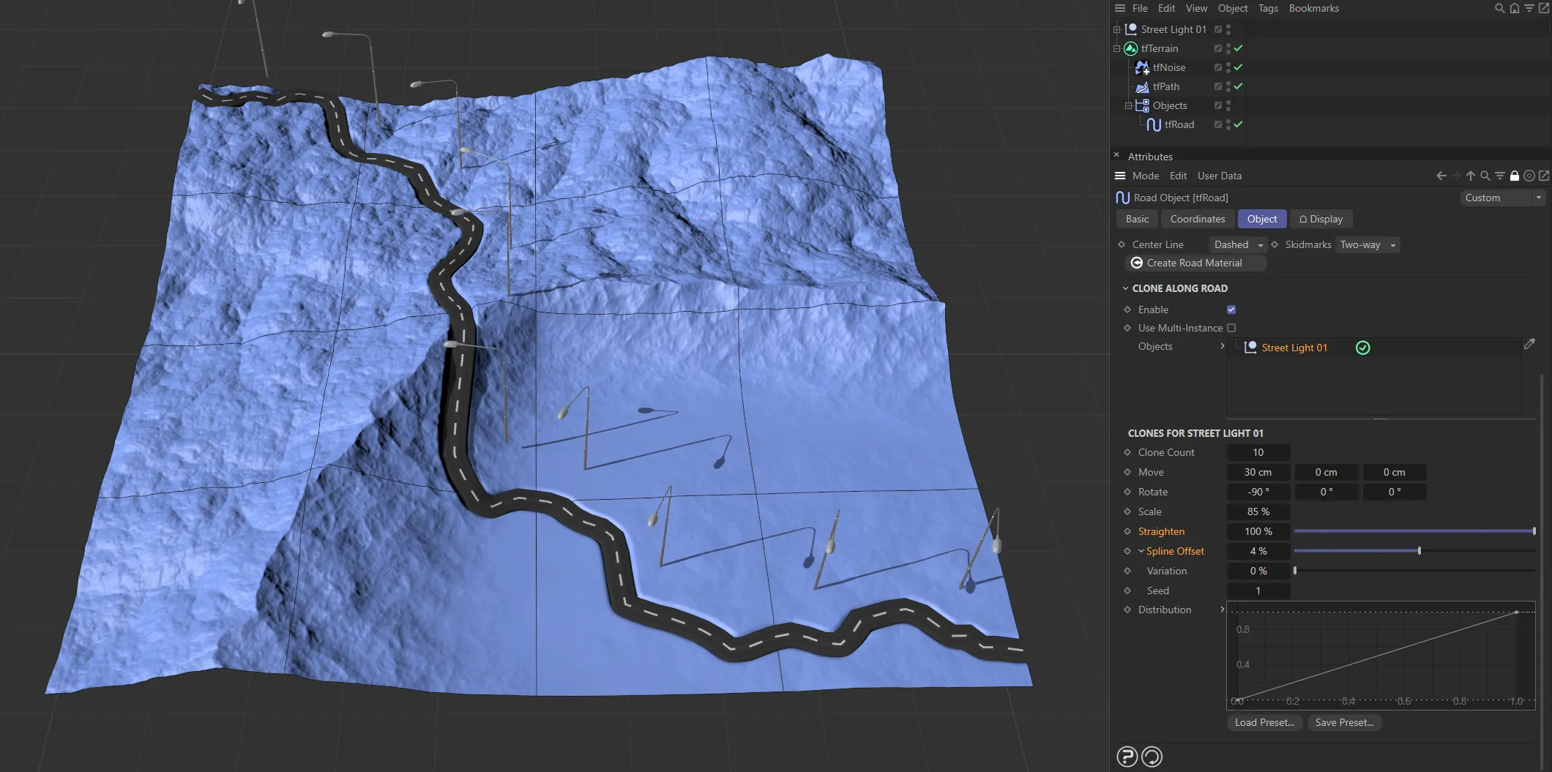This screenshot has height=772, width=1552.
Task: Click the Save Preset button
Action: (x=1344, y=722)
